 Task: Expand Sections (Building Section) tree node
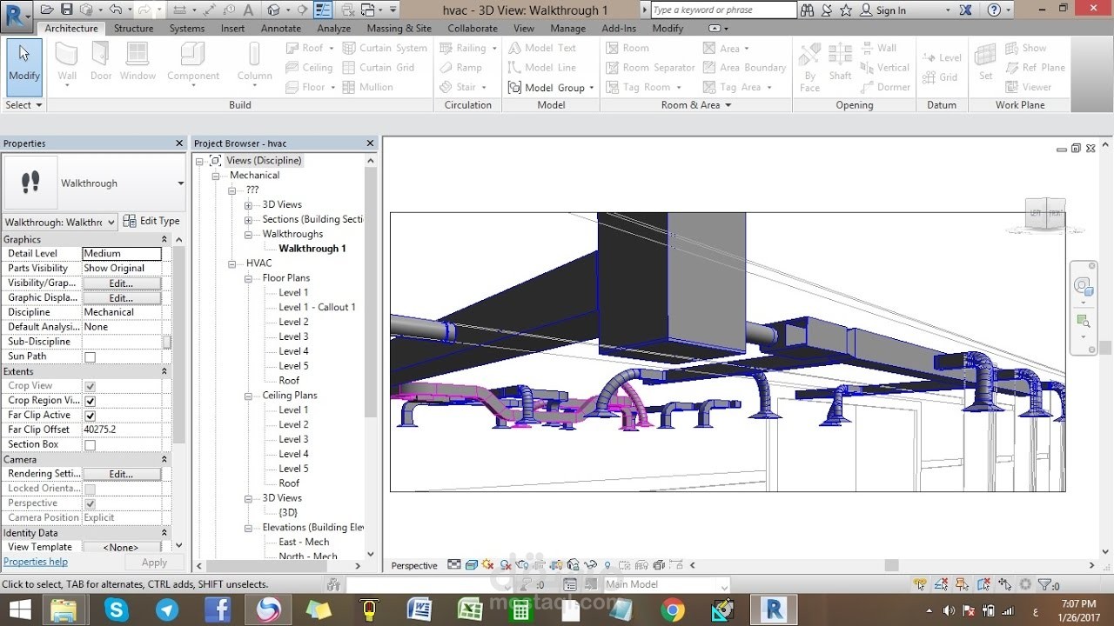[x=248, y=220]
